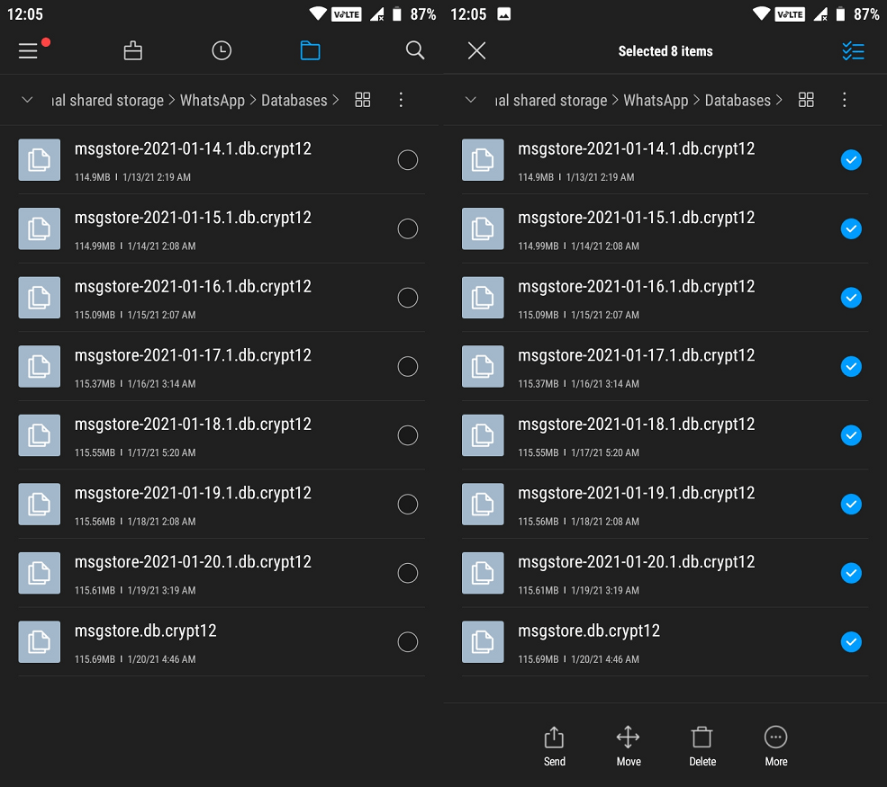Tap file icon of msgstore-2021-01-16 in left screen

40,298
